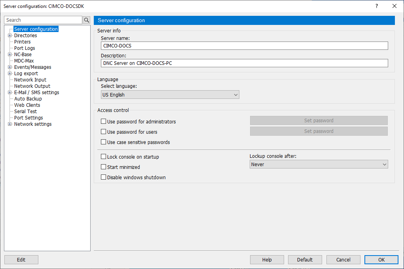Select MDC-Max in the tree

click(x=24, y=61)
